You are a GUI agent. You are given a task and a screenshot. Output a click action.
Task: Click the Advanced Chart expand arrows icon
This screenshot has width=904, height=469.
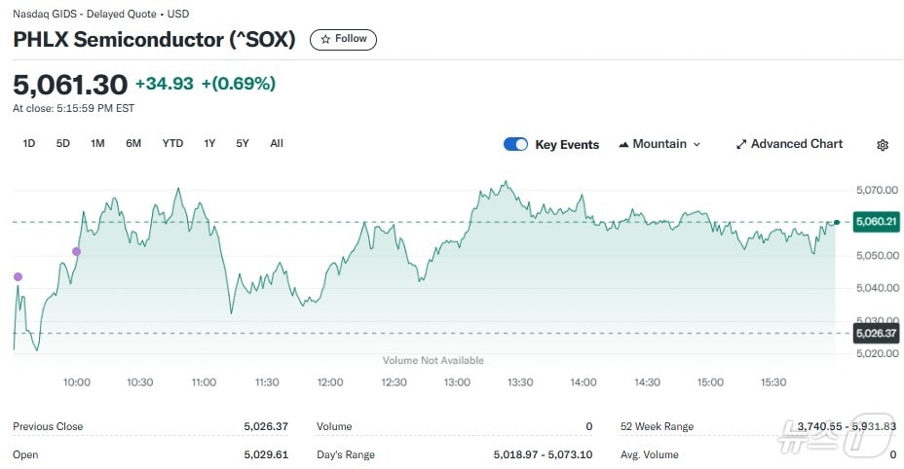click(x=741, y=145)
